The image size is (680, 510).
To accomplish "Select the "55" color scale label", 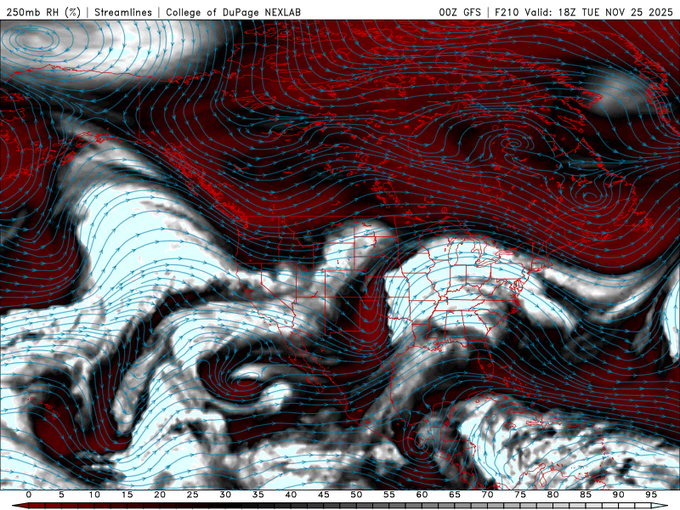I will pyautogui.click(x=389, y=495).
